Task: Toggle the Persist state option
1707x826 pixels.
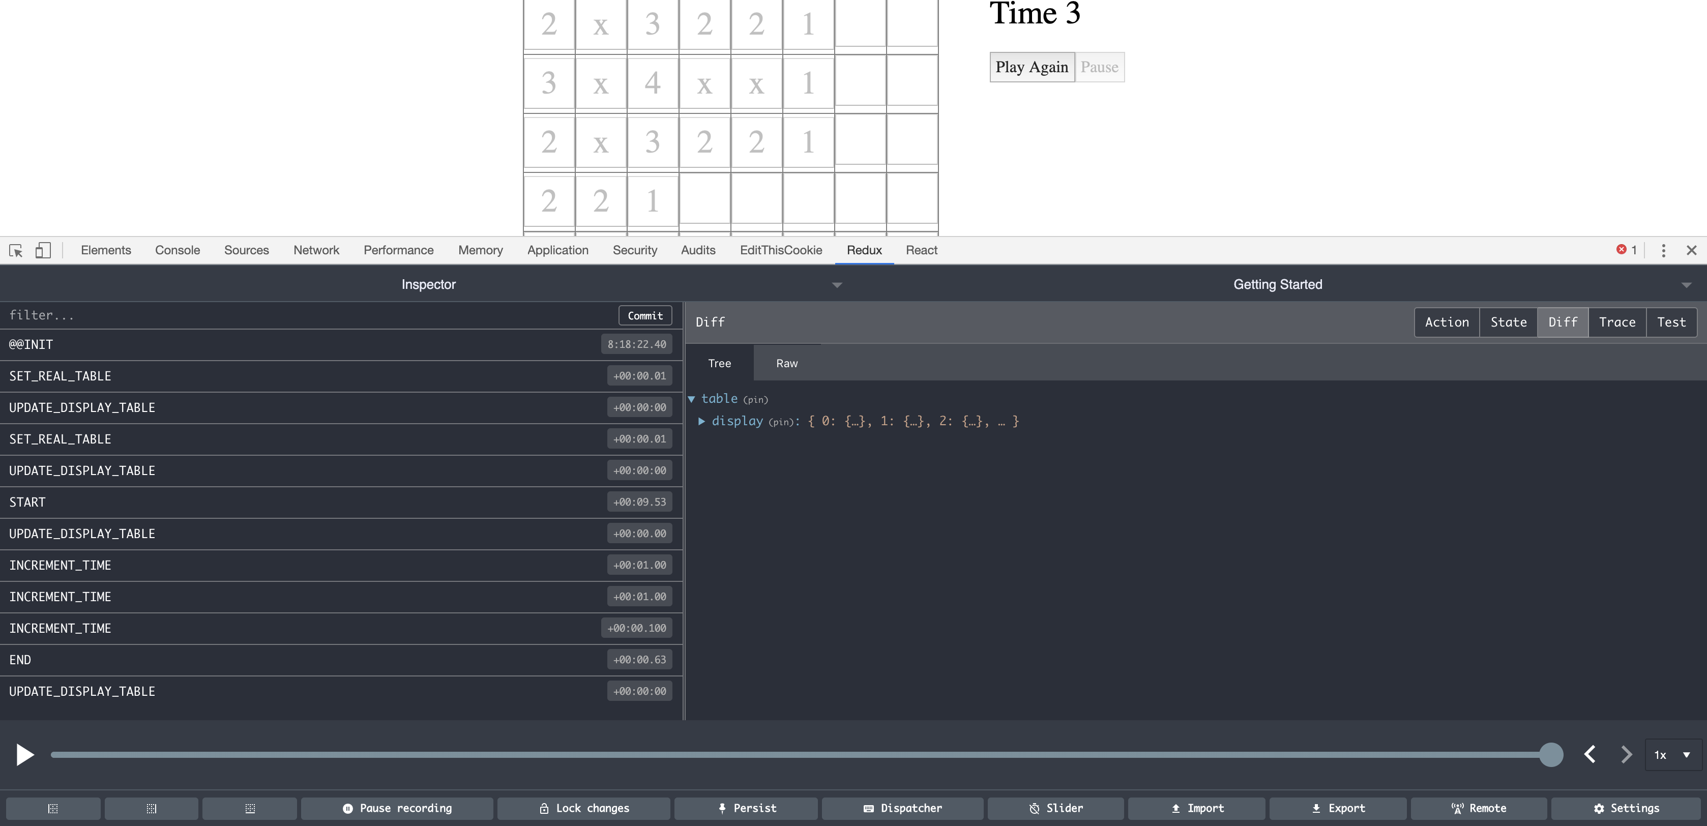Action: pos(746,808)
